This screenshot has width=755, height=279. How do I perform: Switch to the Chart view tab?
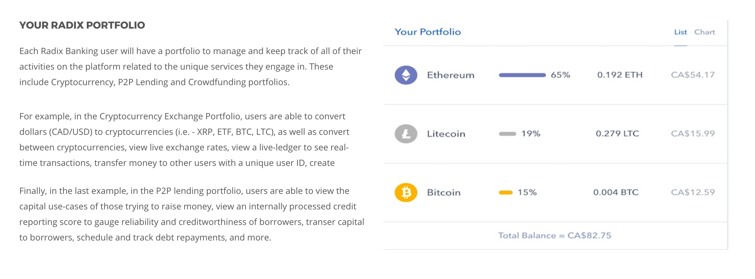pos(705,32)
